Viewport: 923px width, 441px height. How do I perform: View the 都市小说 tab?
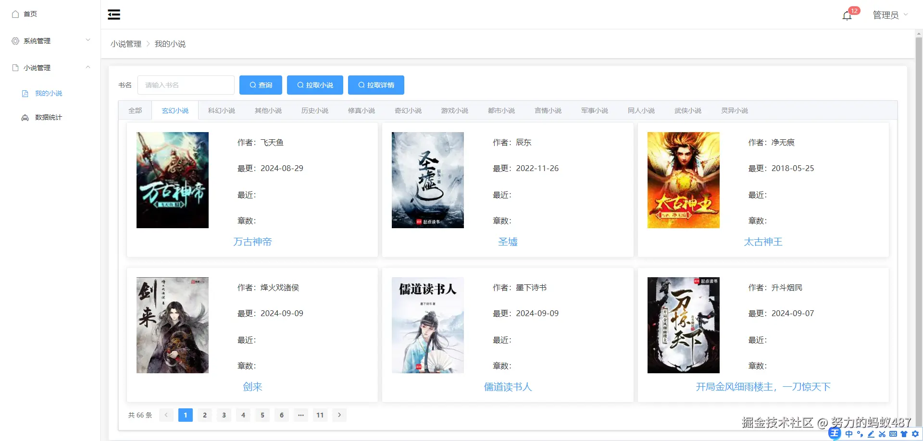tap(501, 110)
